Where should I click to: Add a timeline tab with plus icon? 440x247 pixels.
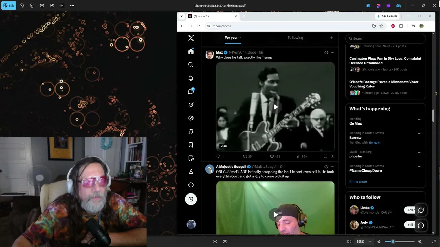point(331,38)
